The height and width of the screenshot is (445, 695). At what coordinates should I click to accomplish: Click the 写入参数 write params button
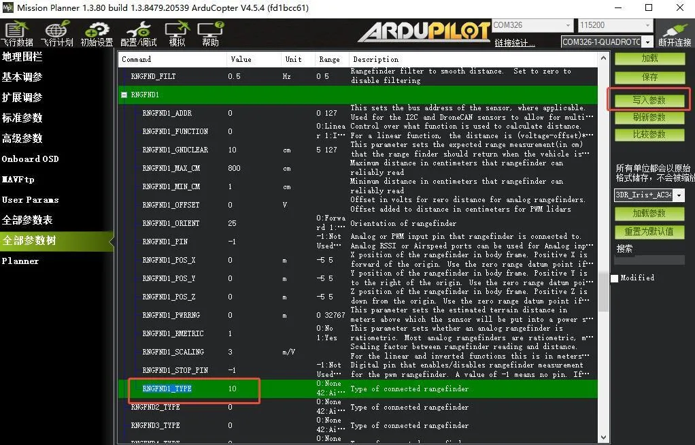649,100
